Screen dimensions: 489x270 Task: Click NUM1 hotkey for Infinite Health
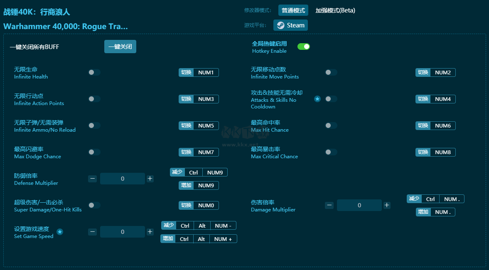click(x=206, y=72)
